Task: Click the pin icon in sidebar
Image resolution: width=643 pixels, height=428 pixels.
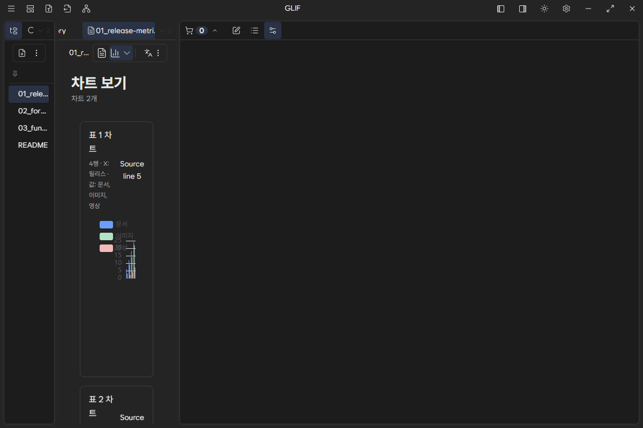Action: 15,74
